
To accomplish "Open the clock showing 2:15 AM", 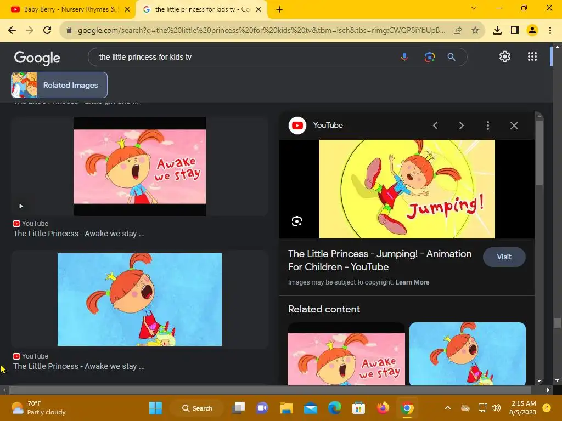I will click(522, 408).
